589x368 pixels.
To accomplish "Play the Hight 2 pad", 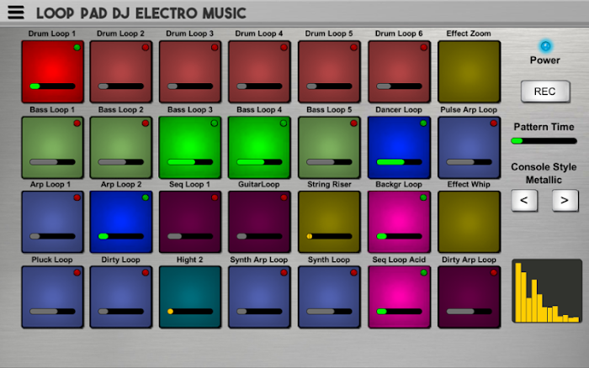I will [x=191, y=292].
